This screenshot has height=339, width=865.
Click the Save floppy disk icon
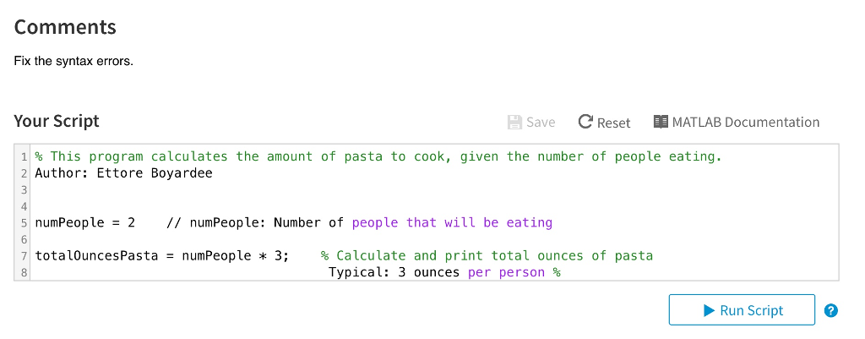514,122
